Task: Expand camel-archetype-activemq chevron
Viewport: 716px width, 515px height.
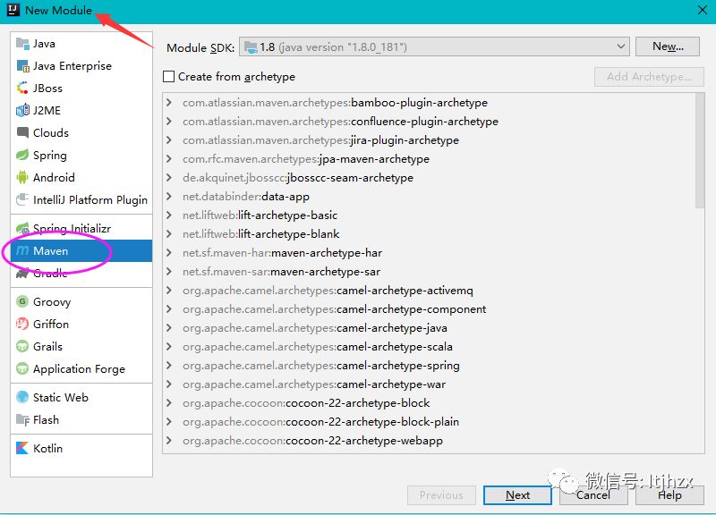Action: tap(169, 290)
